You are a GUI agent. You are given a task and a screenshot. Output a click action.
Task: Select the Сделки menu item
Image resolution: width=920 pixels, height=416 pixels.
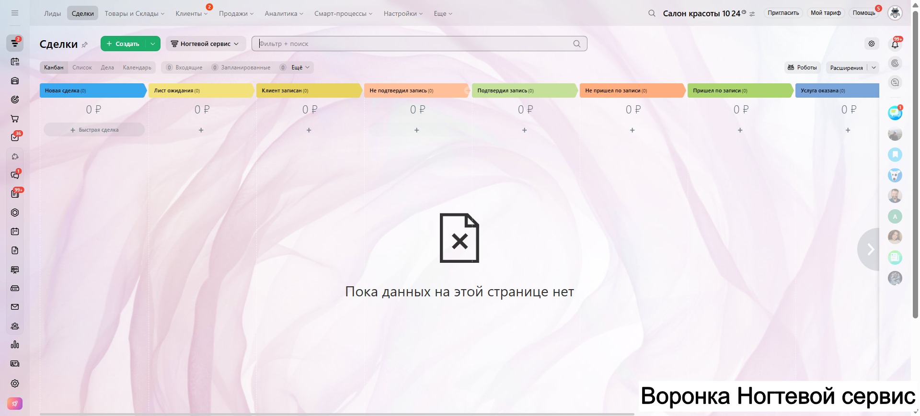(x=83, y=13)
